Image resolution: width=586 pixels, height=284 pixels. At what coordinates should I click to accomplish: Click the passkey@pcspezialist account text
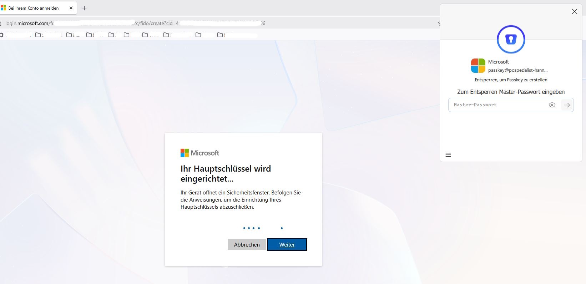click(x=518, y=70)
